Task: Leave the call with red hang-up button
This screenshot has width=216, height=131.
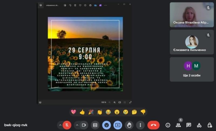Action: pos(153,125)
